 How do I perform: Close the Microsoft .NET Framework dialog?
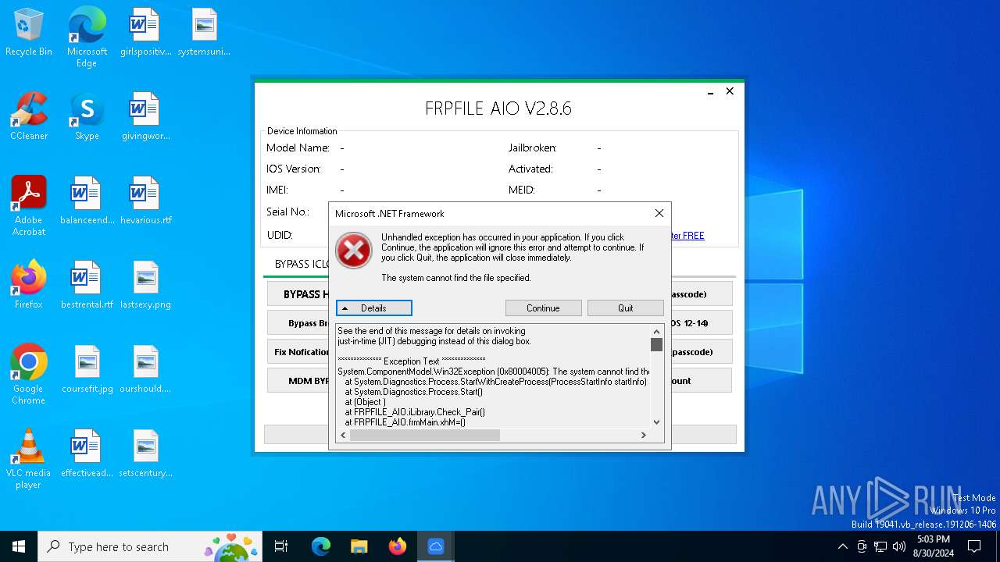pos(659,213)
